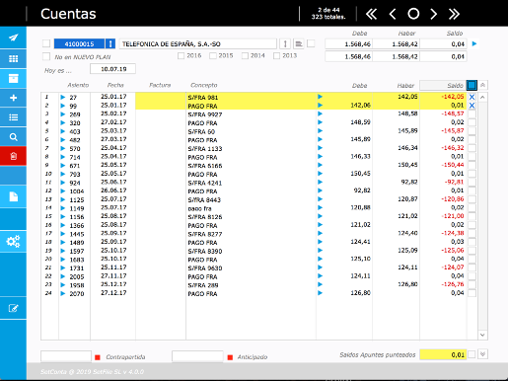Check the 2014 year checkbox
This screenshot has height=381, width=509.
tap(245, 56)
